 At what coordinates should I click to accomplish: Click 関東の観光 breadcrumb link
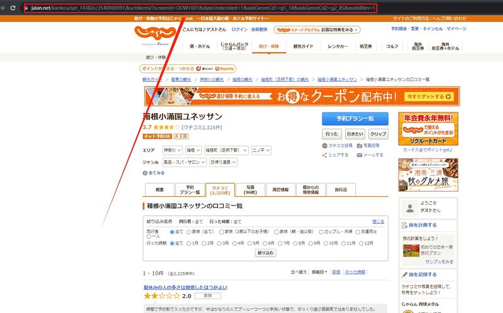point(181,80)
